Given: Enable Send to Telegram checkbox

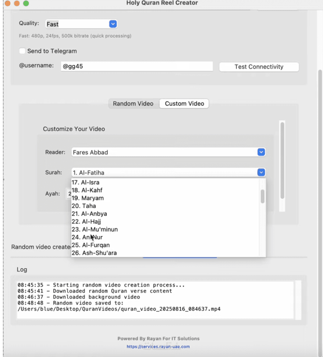Looking at the screenshot, I should tap(22, 51).
